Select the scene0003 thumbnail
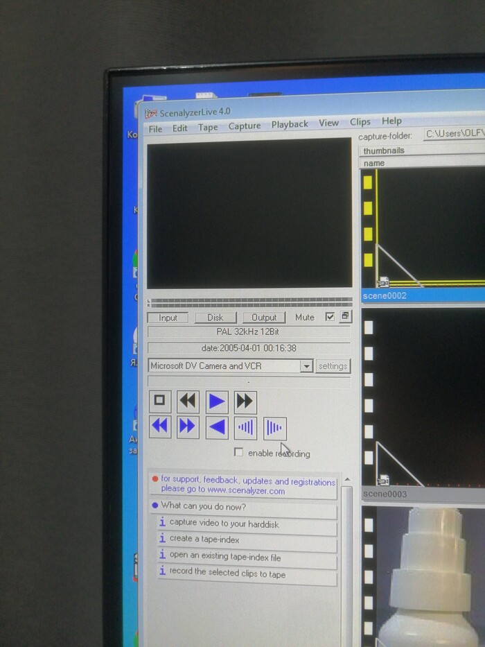Viewport: 485px width, 647px height. 423,397
